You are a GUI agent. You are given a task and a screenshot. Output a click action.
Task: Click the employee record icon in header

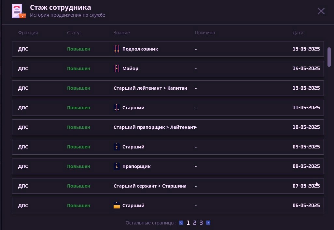click(18, 11)
